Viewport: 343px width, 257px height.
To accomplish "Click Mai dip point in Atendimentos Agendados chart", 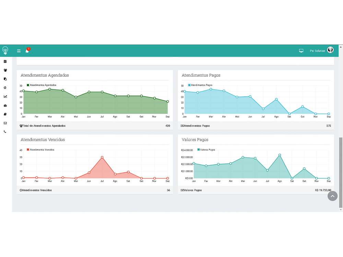I will 76,97.
